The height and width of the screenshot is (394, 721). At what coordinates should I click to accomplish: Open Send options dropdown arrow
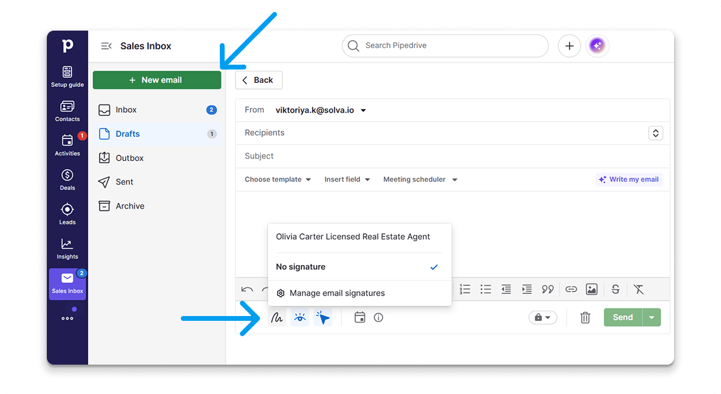click(652, 317)
